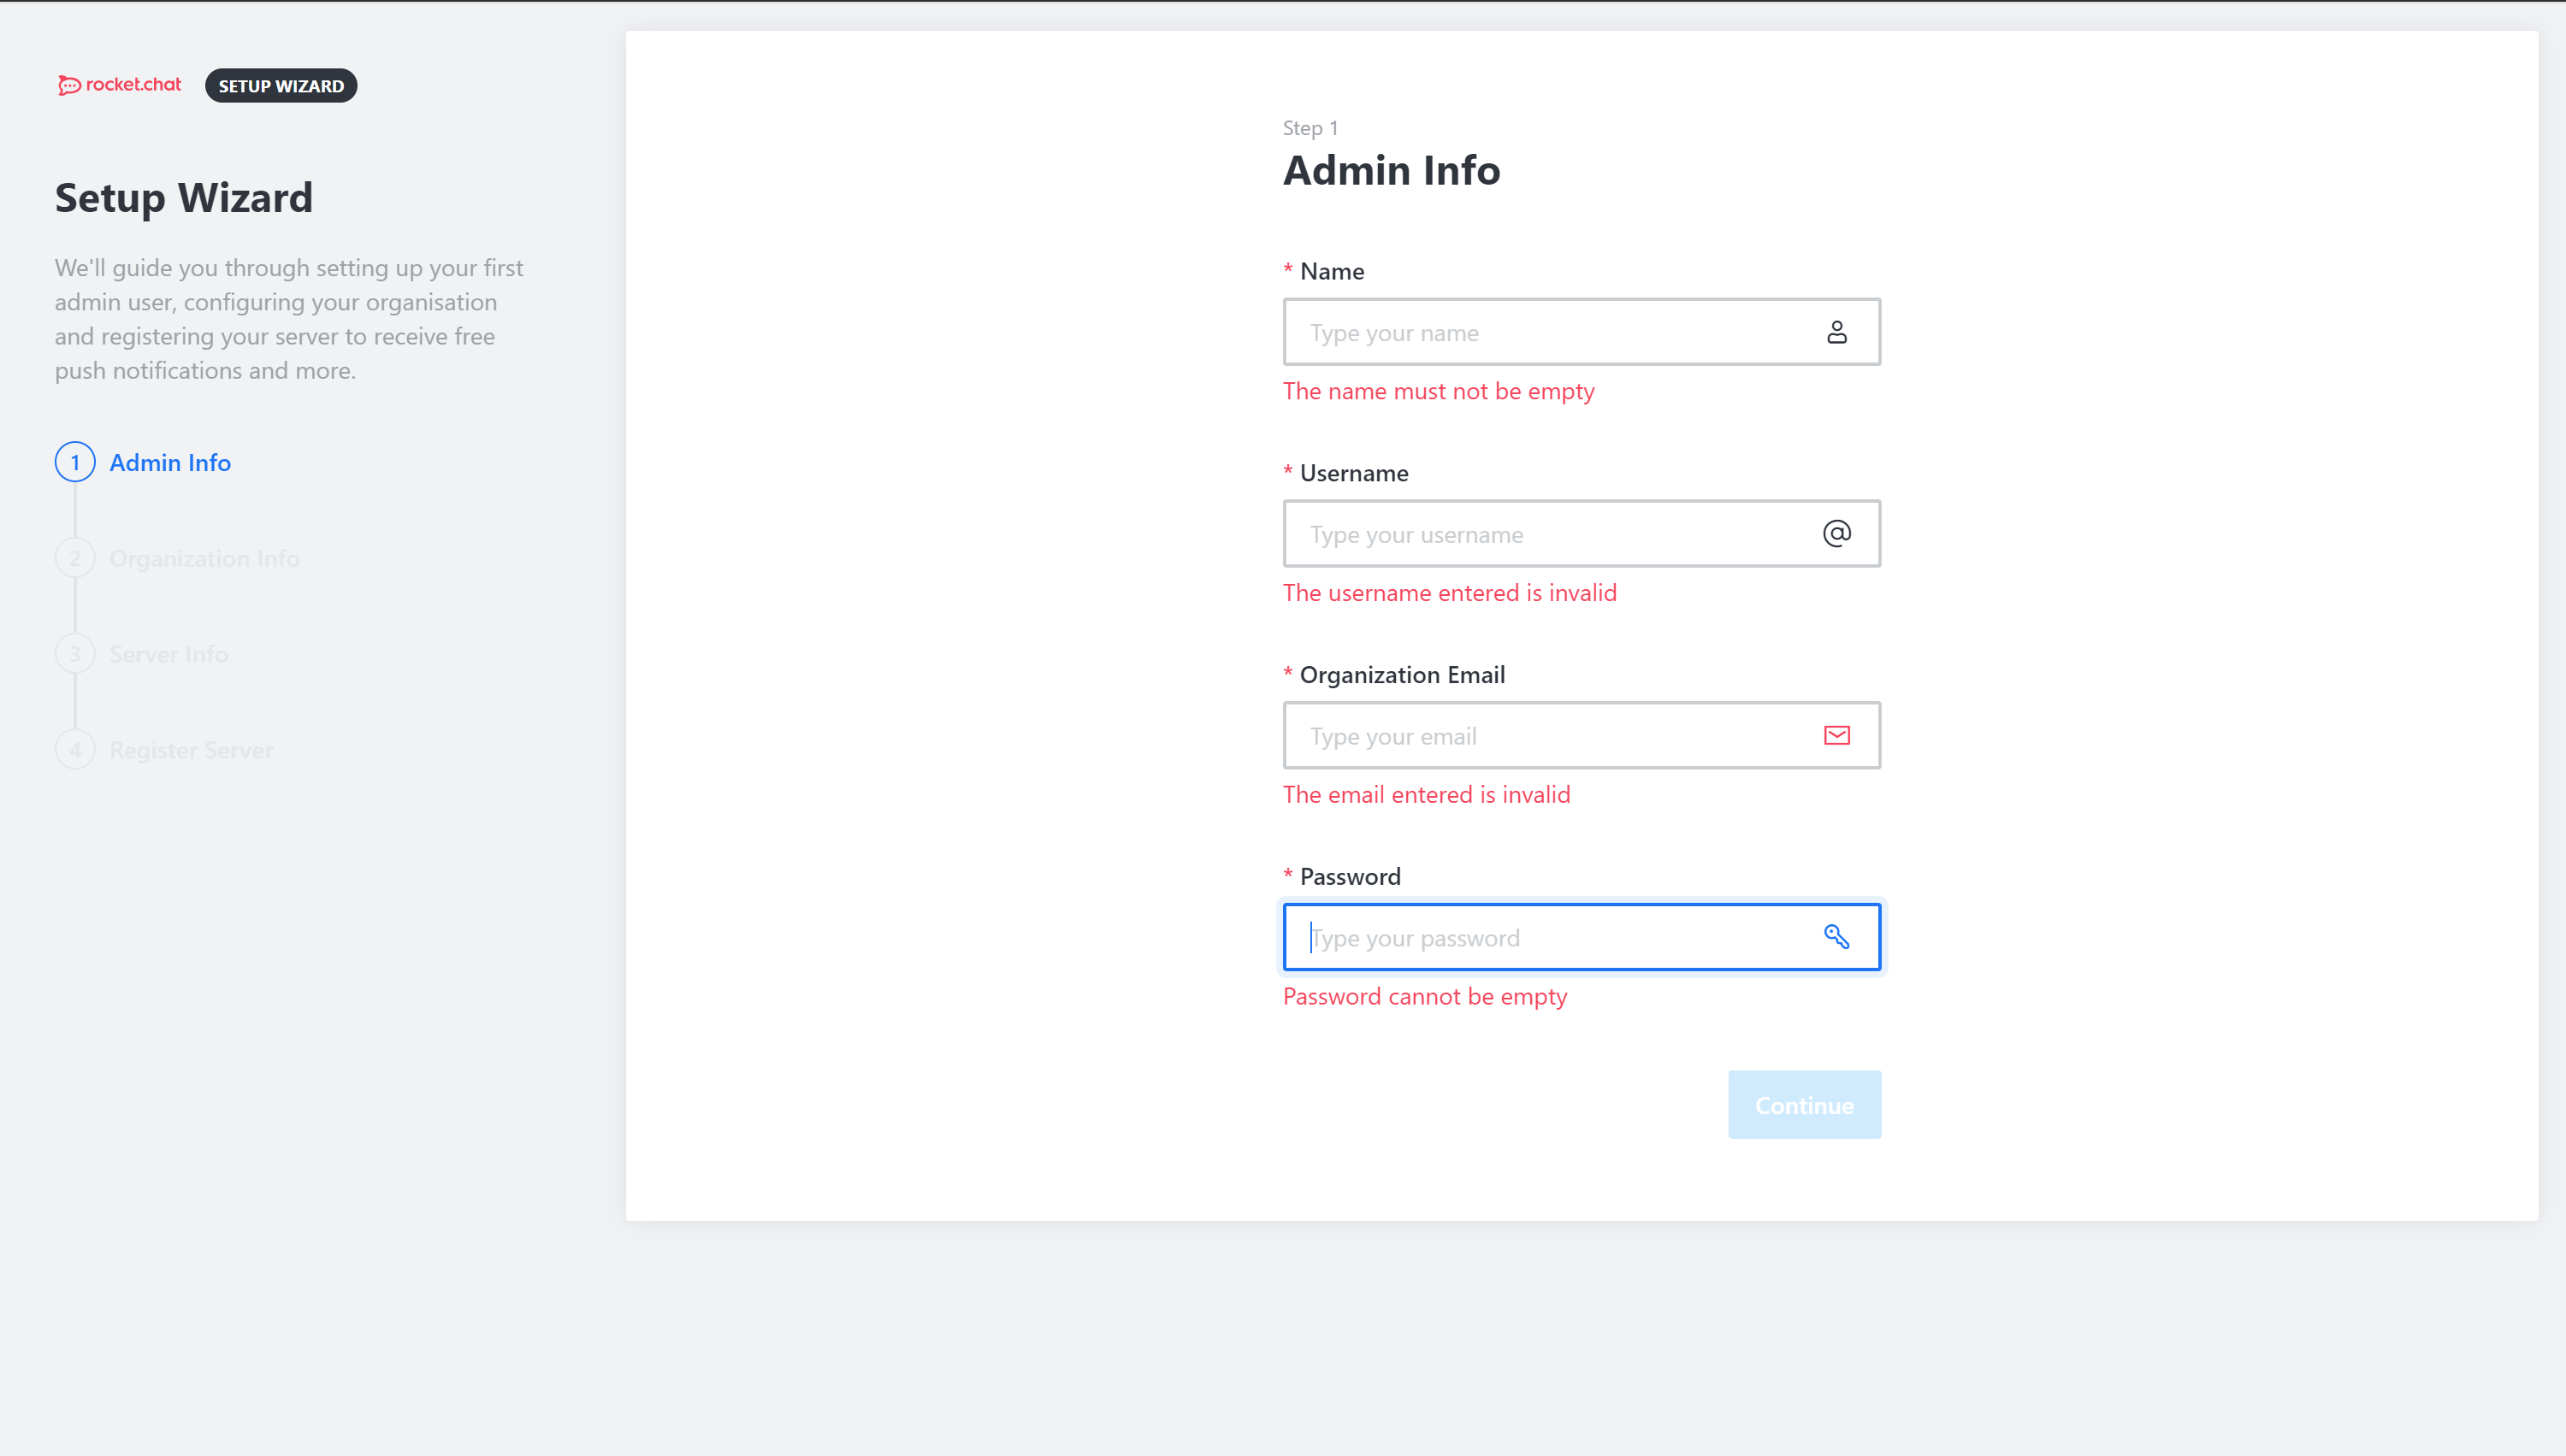Click the step 1 circle icon
This screenshot has width=2566, height=1456.
tap(75, 462)
